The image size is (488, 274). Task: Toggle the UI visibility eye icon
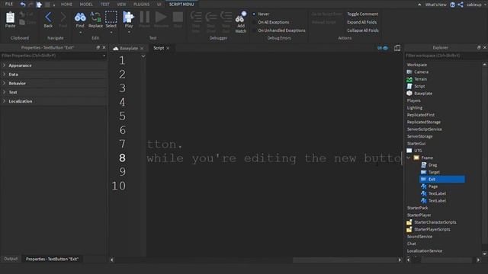(383, 48)
